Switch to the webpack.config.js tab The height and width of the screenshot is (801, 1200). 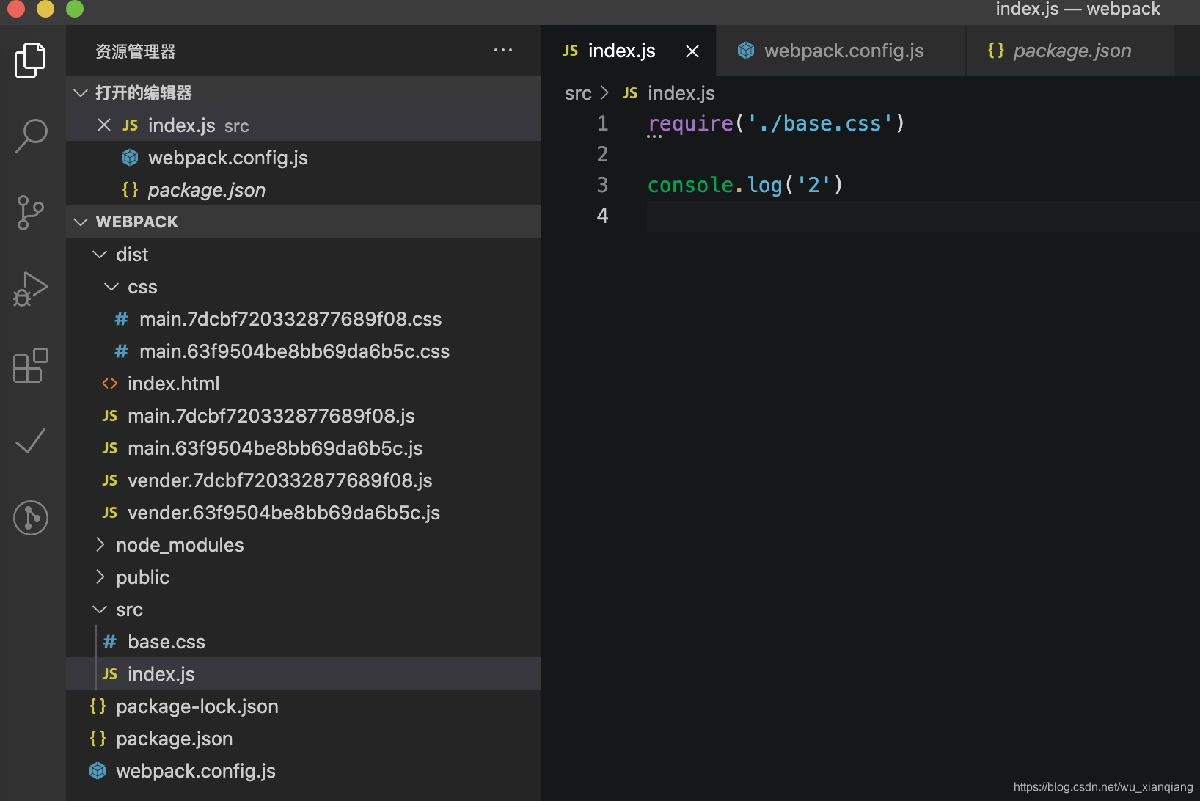(x=844, y=51)
